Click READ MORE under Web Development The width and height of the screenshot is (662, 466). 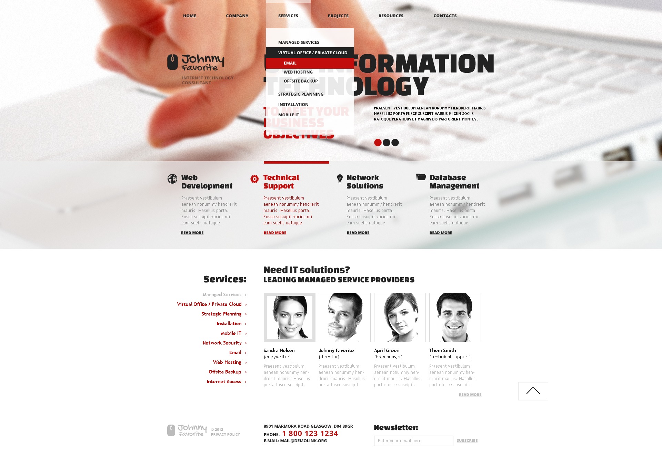(x=192, y=233)
